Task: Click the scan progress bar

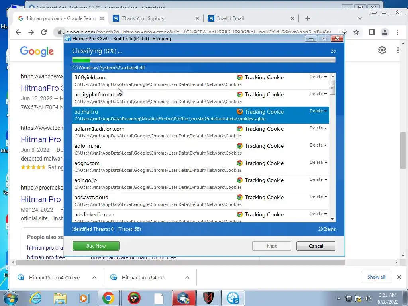Action: [x=204, y=60]
